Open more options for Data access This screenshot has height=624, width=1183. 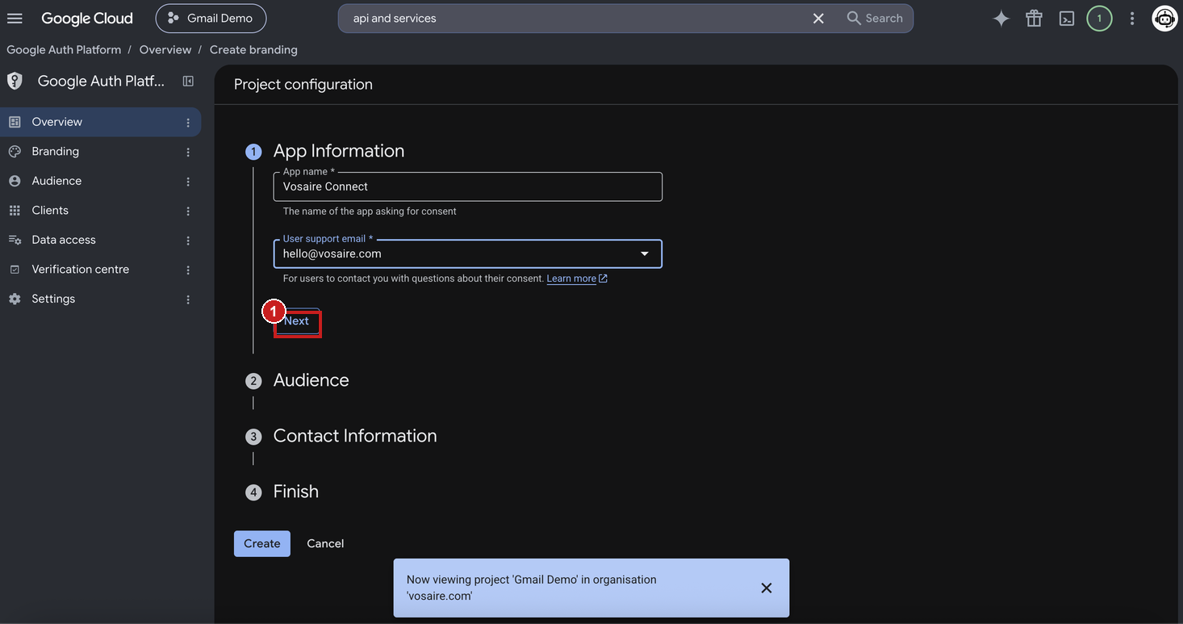click(x=188, y=241)
